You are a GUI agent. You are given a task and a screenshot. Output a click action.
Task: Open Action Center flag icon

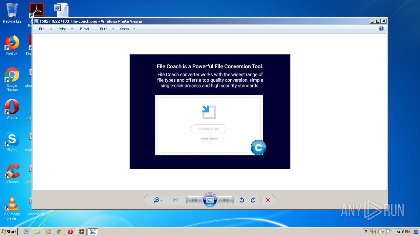click(x=389, y=232)
